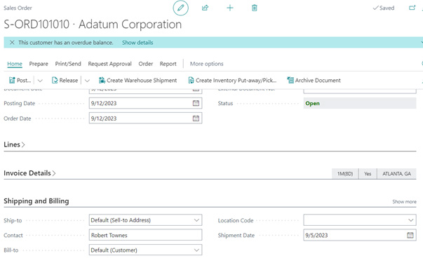Create a new order with plus icon
423x263 pixels.
(x=230, y=8)
